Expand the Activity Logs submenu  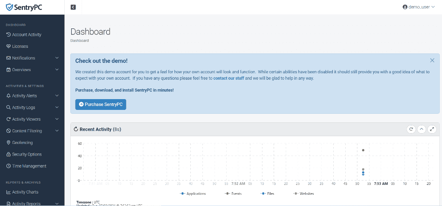(x=57, y=107)
